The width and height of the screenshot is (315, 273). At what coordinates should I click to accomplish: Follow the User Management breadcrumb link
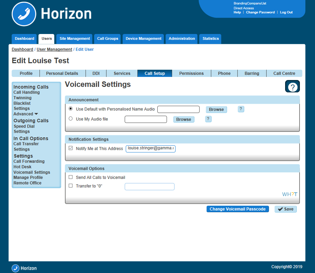coord(54,49)
